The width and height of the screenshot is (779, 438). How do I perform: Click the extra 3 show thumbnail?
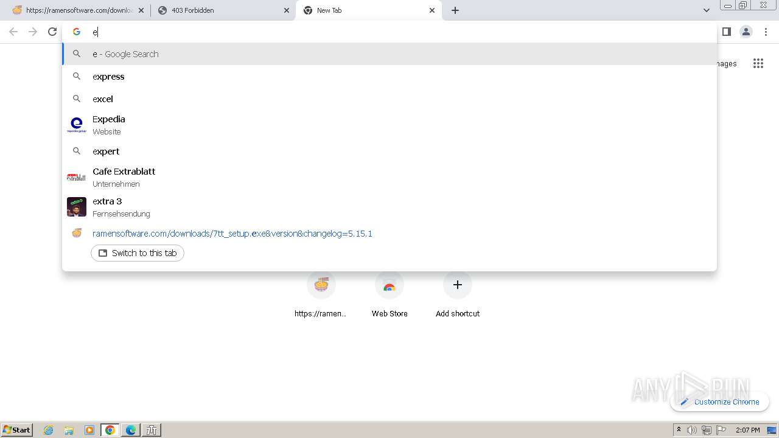77,207
